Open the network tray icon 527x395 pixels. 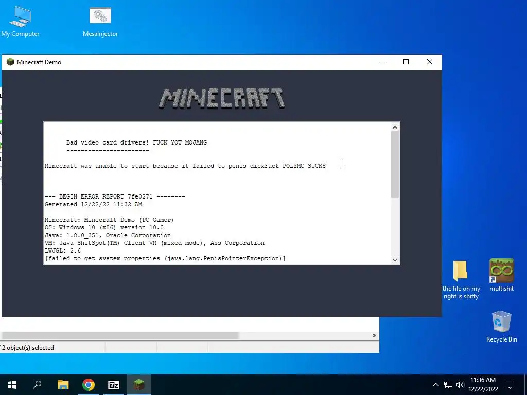point(448,385)
